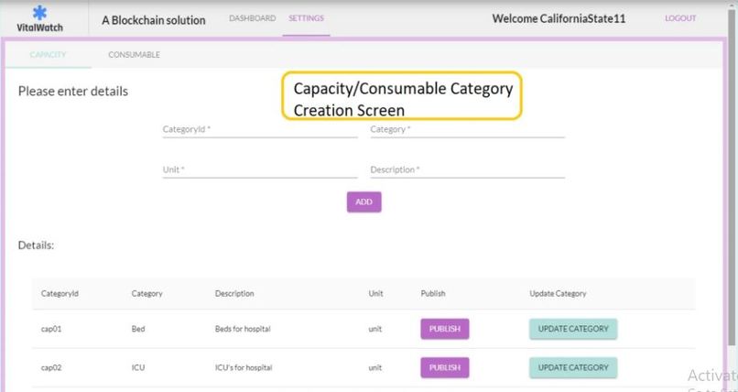Click the Description column header in table
The height and width of the screenshot is (392, 738).
coord(234,294)
